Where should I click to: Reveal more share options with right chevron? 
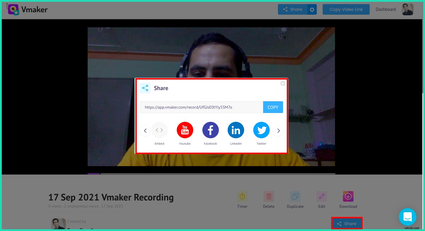tap(278, 130)
